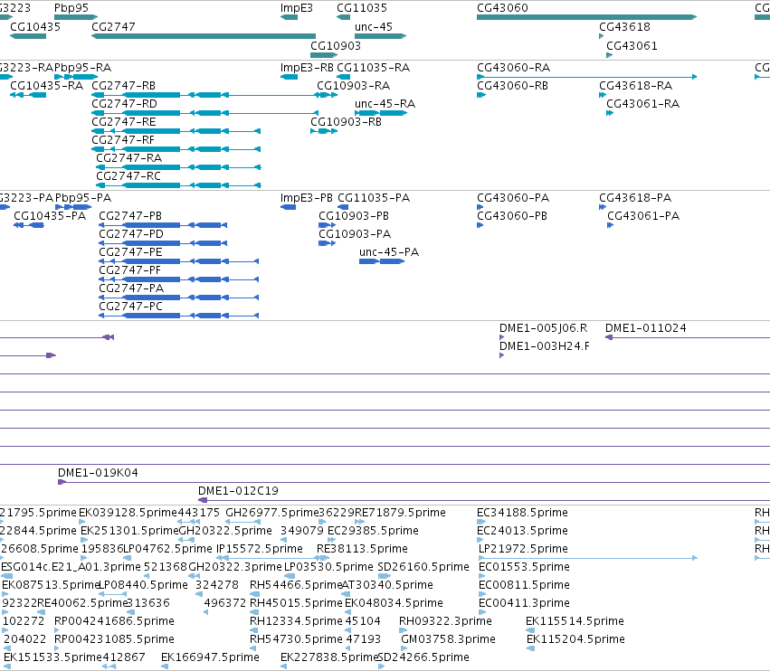770x671 pixels.
Task: Select protein CG2747-PD label
Action: (131, 234)
